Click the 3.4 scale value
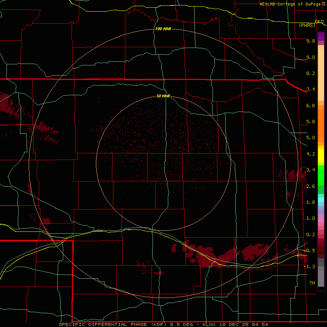The image size is (327, 327). (311, 170)
